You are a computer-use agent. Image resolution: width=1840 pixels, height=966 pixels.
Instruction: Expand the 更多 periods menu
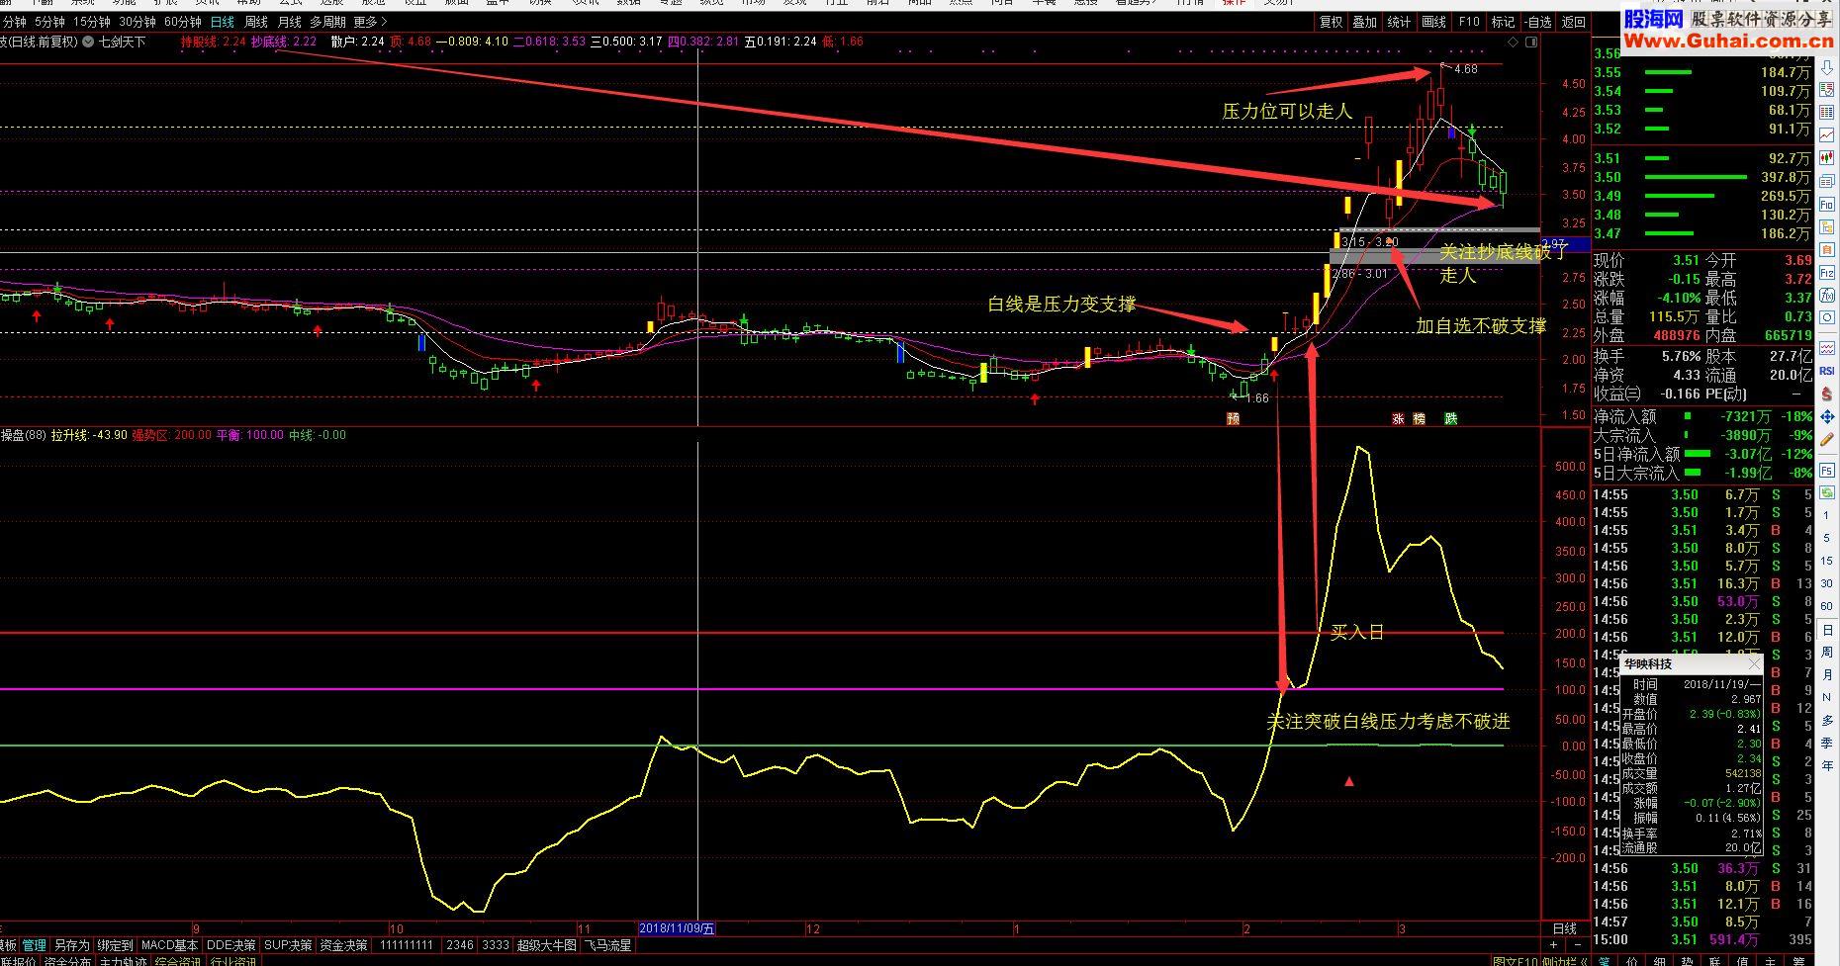pyautogui.click(x=371, y=22)
